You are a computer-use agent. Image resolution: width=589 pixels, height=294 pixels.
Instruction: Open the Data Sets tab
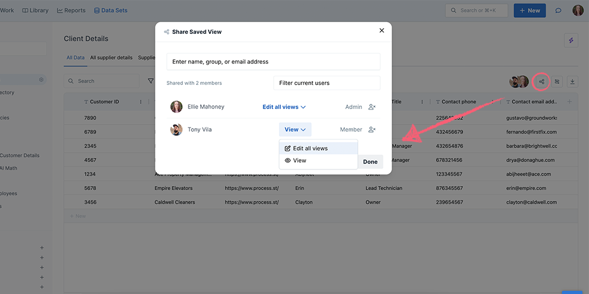(x=110, y=10)
